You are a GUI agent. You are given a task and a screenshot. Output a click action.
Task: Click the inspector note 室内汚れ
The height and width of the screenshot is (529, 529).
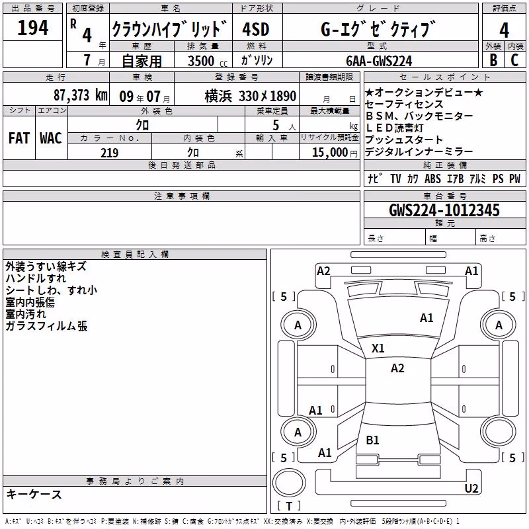pos(26,313)
